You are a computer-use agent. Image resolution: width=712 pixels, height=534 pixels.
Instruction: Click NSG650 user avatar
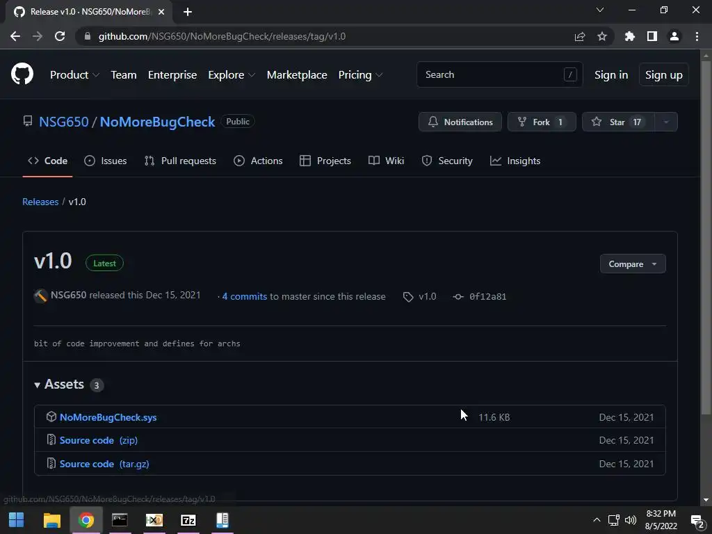(41, 296)
